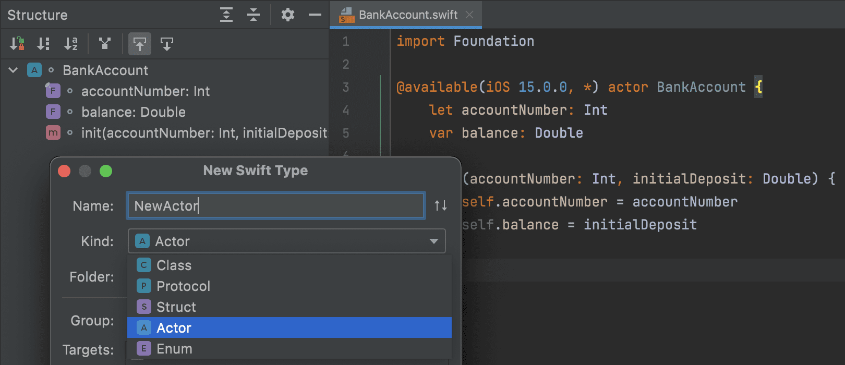Toggle Autoscroll from Source button
Image resolution: width=845 pixels, height=365 pixels.
click(x=167, y=44)
